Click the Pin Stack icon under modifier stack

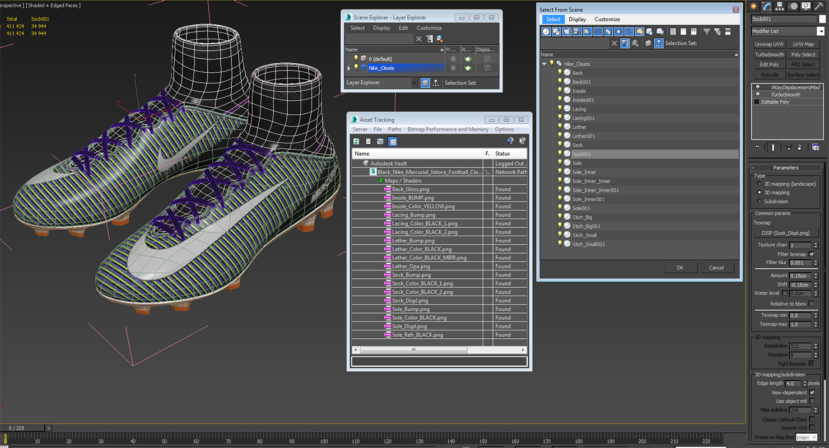pos(757,147)
